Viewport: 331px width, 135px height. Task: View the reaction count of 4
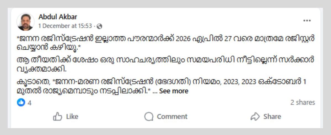point(30,103)
